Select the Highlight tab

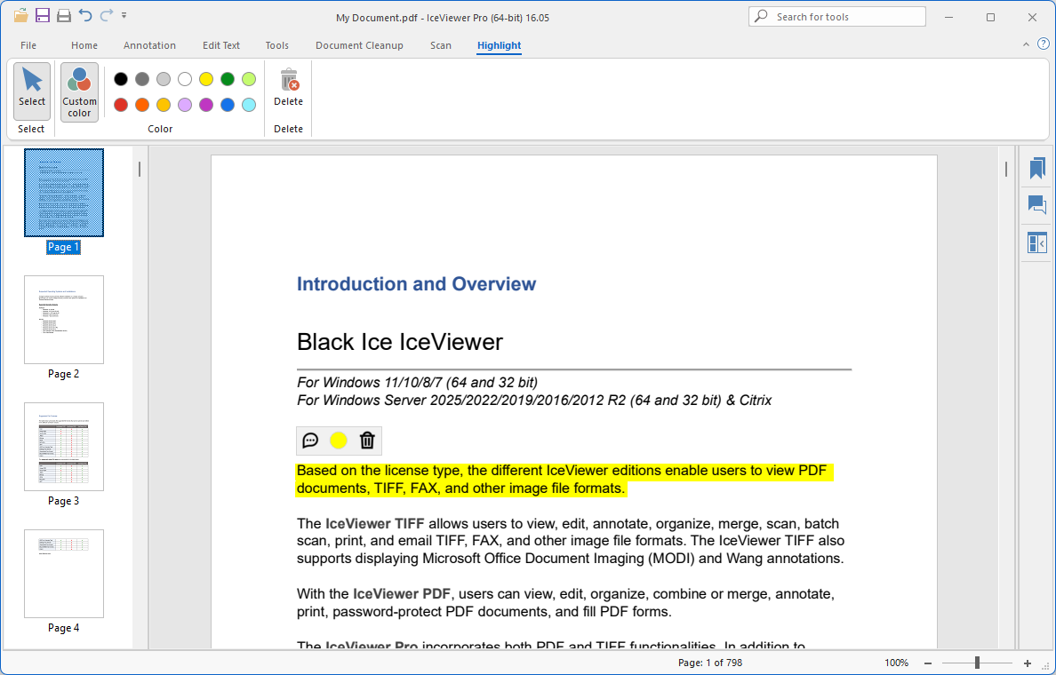[499, 45]
